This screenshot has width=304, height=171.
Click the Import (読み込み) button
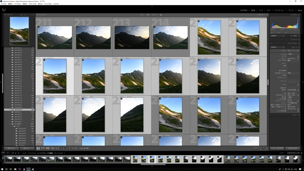(11, 148)
